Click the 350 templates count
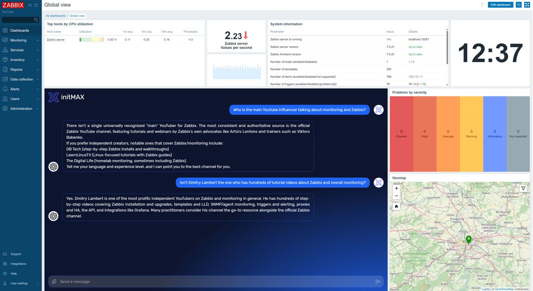 pos(389,69)
